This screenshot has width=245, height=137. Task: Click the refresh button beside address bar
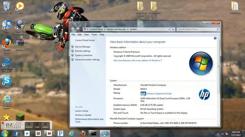(x=173, y=29)
